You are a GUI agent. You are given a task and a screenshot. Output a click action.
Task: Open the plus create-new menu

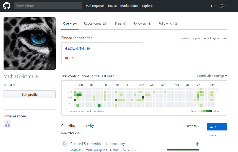click(213, 6)
